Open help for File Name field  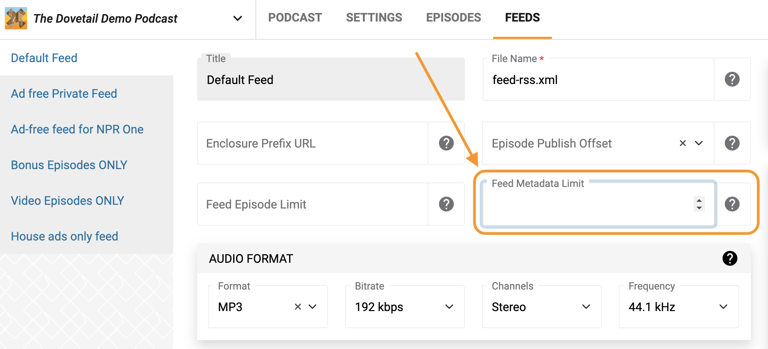(x=732, y=79)
